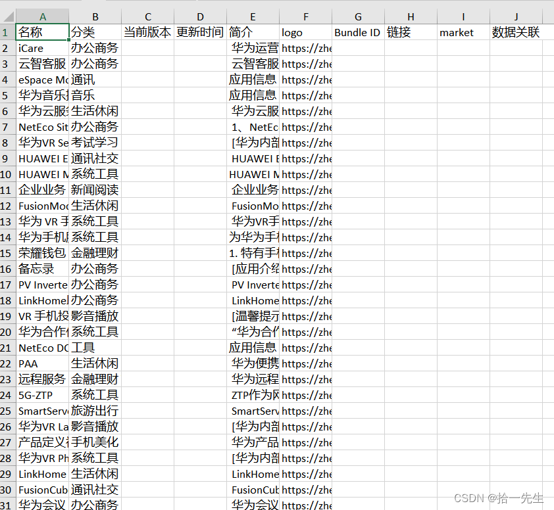The width and height of the screenshot is (554, 510).
Task: Select row 24 header
Action: (8, 395)
